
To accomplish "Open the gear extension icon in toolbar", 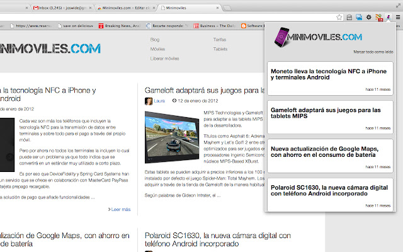I will 369,17.
